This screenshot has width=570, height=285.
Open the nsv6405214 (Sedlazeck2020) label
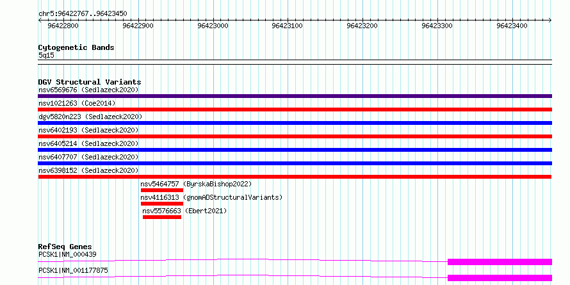[x=88, y=143]
